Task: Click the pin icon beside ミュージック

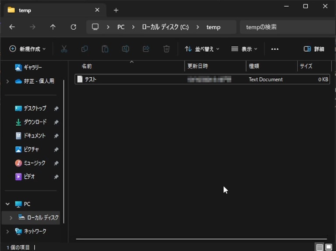Action: coord(56,163)
